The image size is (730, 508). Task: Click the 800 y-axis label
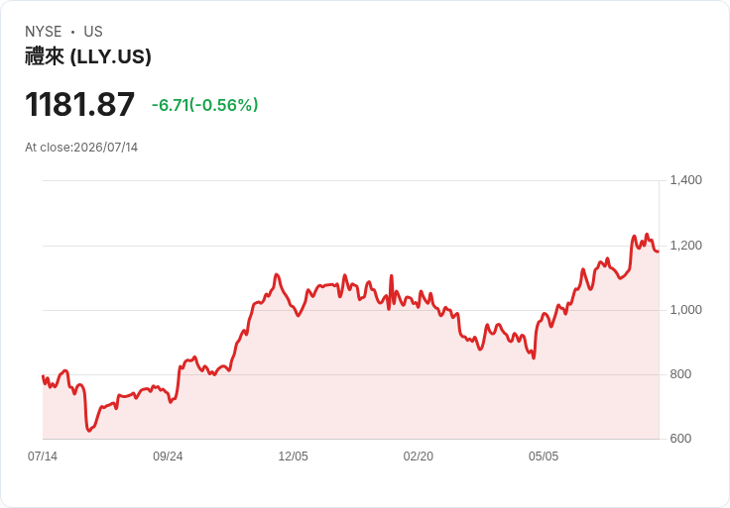point(680,374)
